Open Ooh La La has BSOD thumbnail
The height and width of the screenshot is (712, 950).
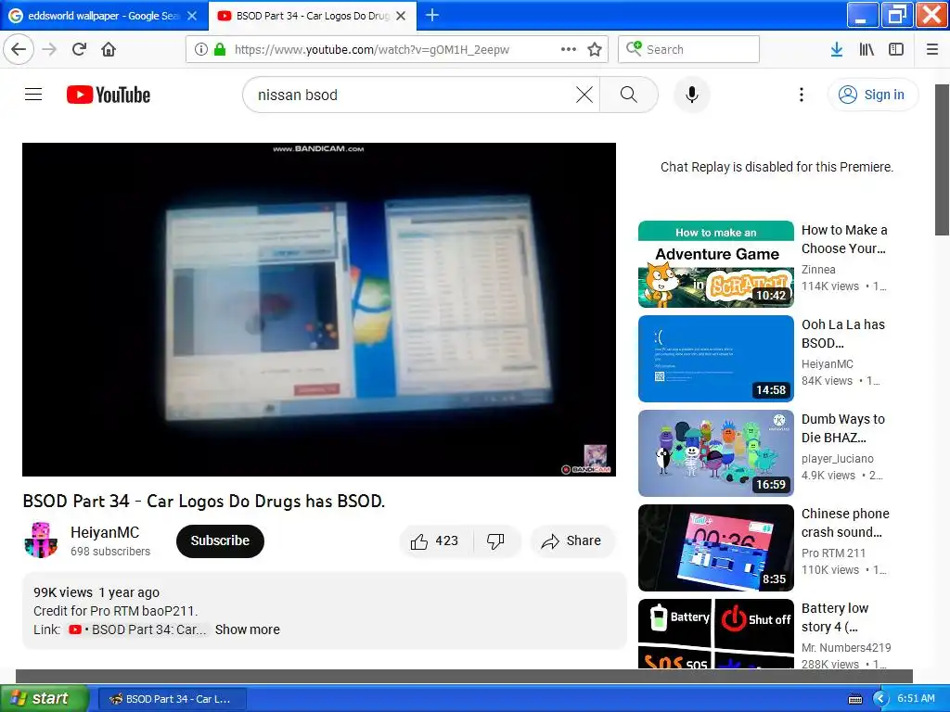715,359
